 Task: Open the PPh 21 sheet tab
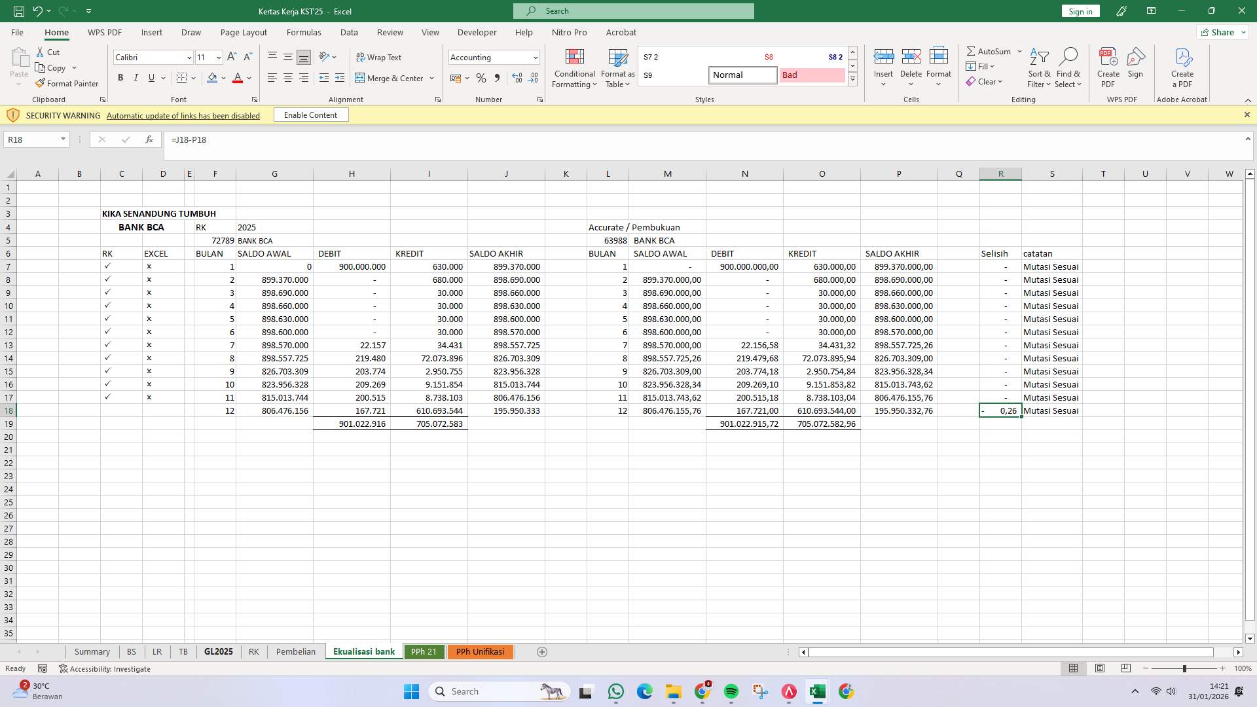[x=424, y=651]
